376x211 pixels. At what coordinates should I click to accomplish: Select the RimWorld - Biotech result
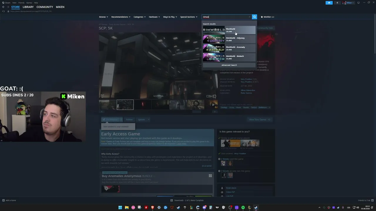(229, 57)
